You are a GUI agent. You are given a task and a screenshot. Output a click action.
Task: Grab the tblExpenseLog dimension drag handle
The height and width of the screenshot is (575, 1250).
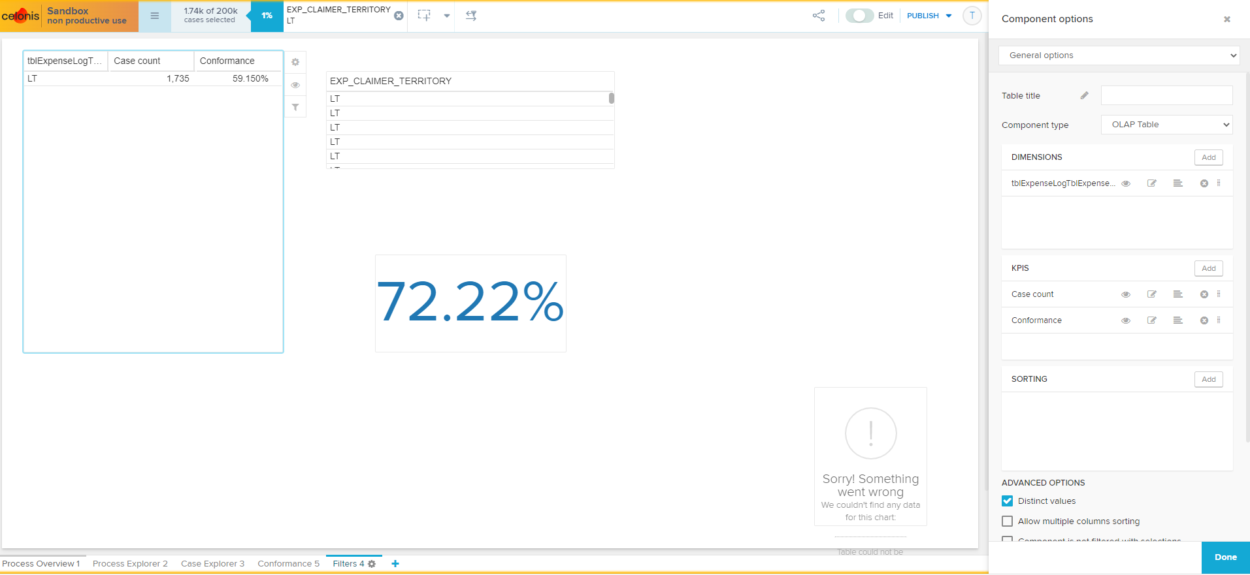click(1219, 183)
